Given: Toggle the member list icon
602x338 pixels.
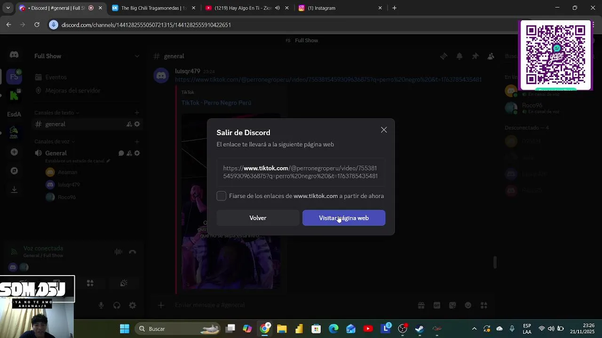Looking at the screenshot, I should click(491, 56).
